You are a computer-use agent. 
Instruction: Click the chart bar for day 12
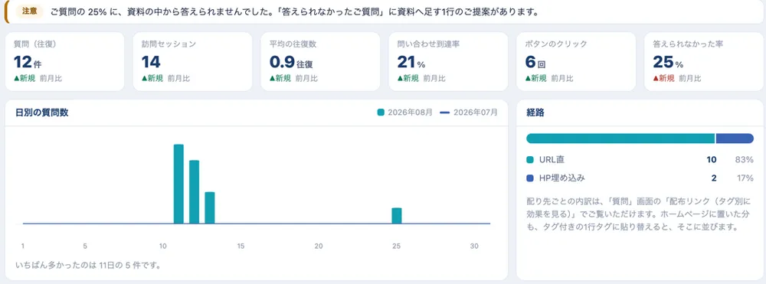pyautogui.click(x=194, y=192)
